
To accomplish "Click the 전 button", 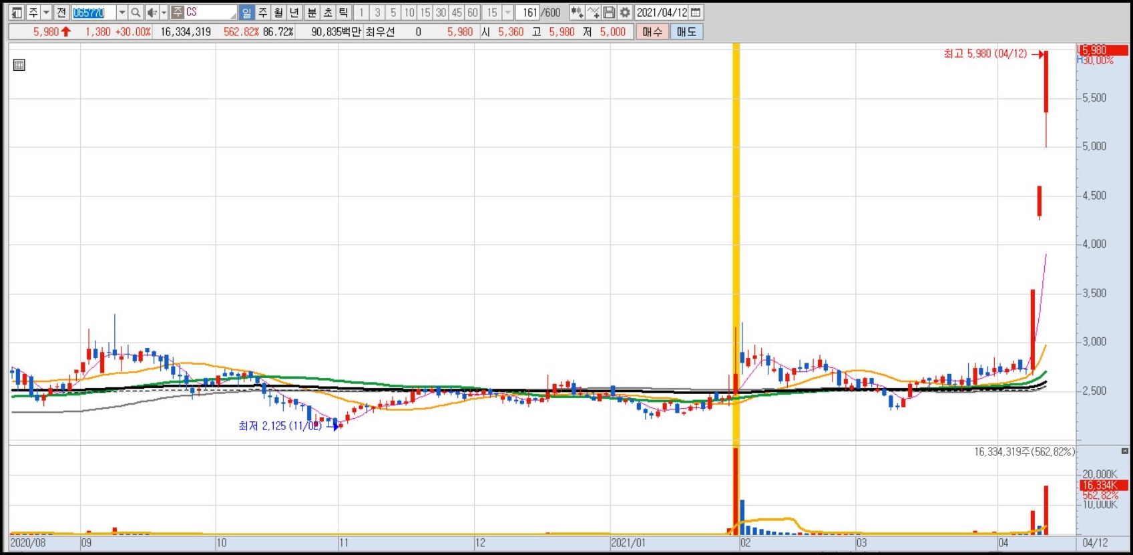I will tap(61, 13).
